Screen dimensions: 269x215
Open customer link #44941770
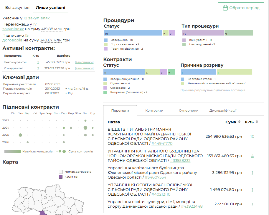[x=162, y=144]
